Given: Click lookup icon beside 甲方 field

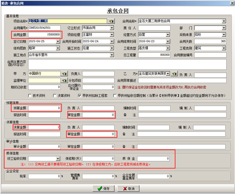Looking at the screenshot, I should [x=64, y=74].
